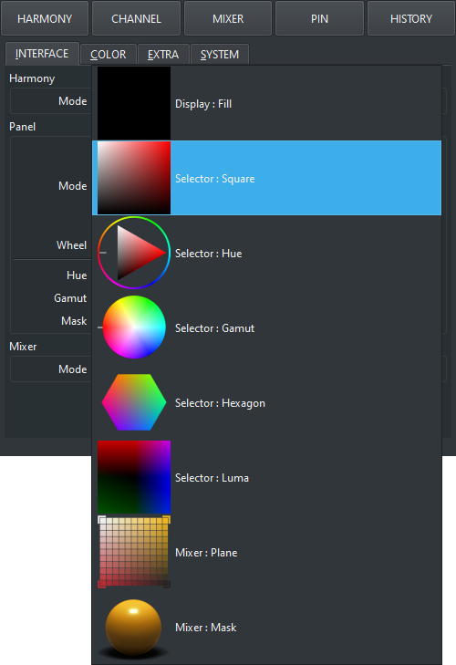Switch to the EXTRA tab
The image size is (456, 665).
[x=163, y=55]
